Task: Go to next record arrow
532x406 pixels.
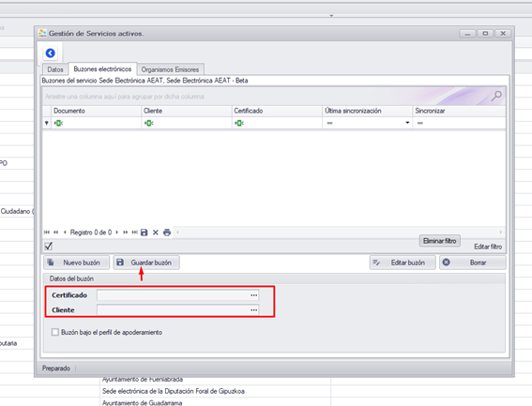Action: (117, 233)
